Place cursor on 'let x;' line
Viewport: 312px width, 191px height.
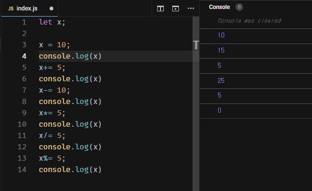(x=52, y=22)
